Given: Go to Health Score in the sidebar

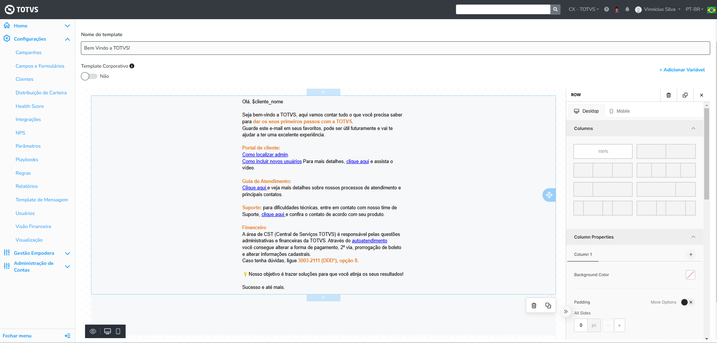Looking at the screenshot, I should (x=30, y=106).
